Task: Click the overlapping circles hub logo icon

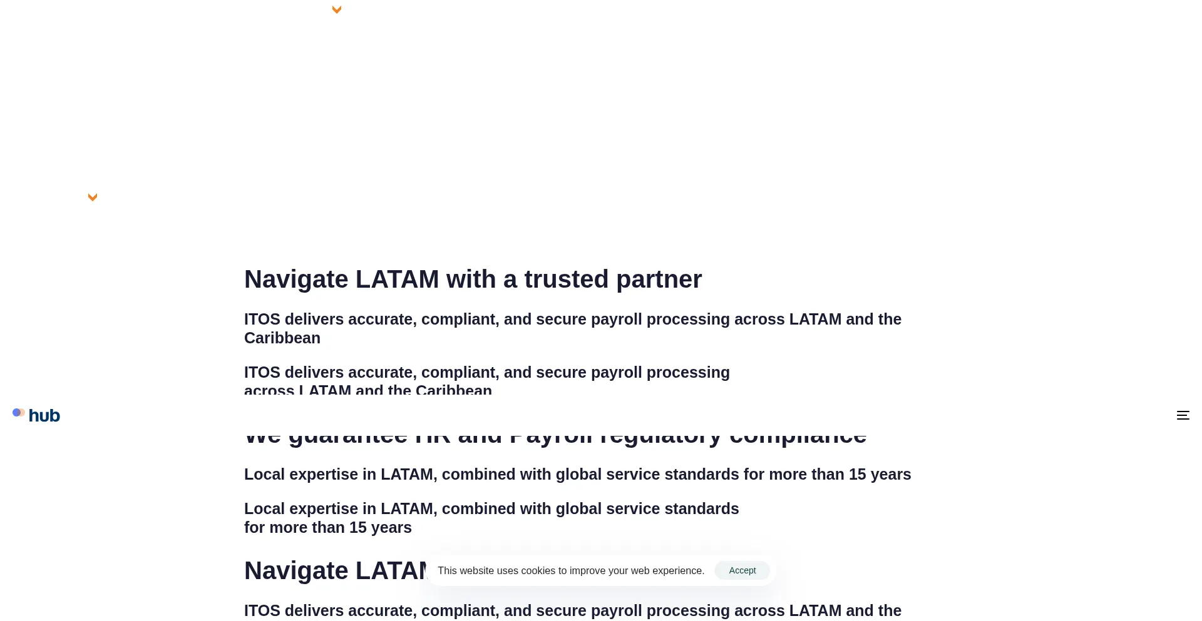Action: click(19, 413)
